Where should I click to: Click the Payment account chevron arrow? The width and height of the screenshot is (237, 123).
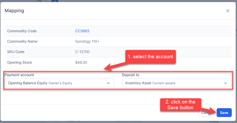[x=108, y=83]
